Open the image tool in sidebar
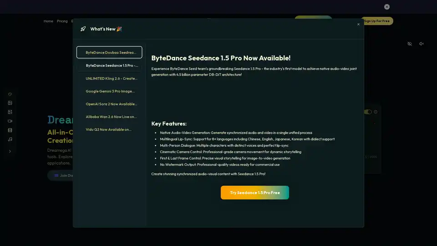This screenshot has height=246, width=437. pyautogui.click(x=10, y=103)
